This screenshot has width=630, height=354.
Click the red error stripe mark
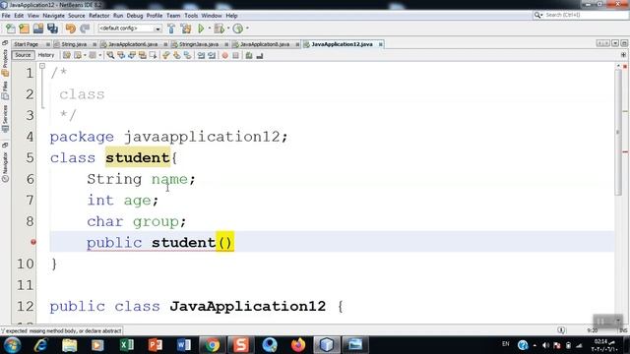pos(625,151)
